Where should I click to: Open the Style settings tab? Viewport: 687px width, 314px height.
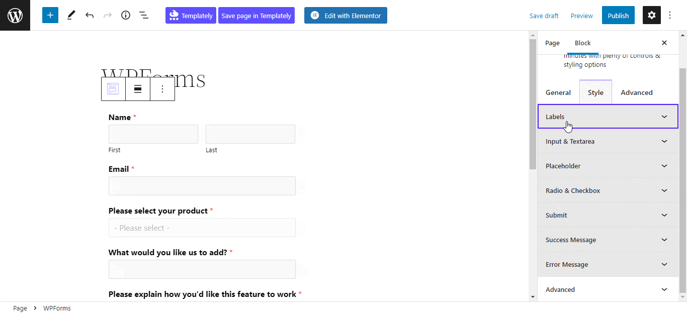[x=595, y=92]
